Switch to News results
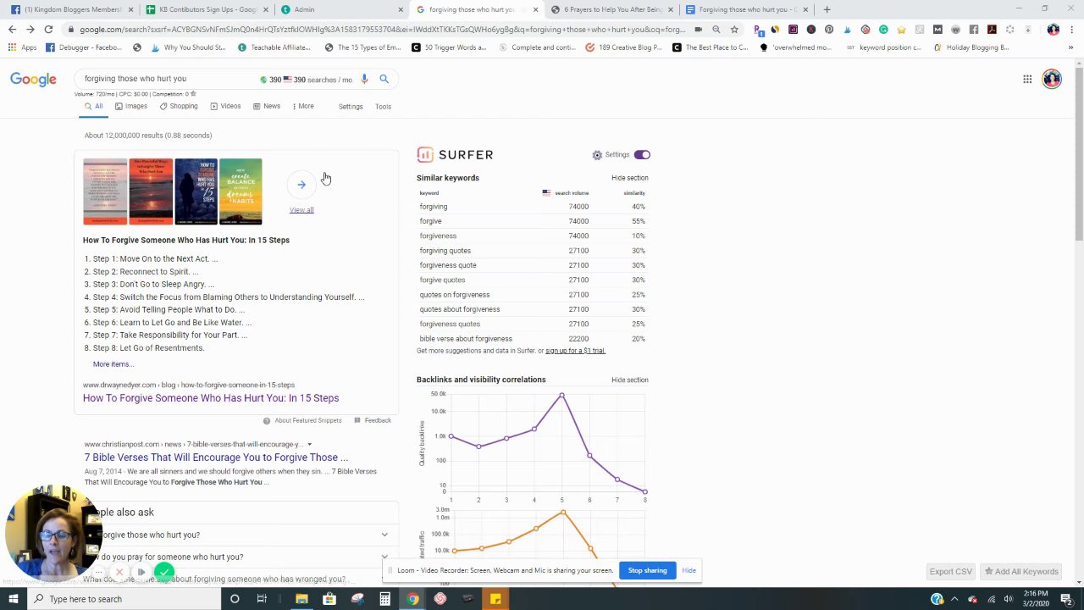The height and width of the screenshot is (610, 1084). click(x=267, y=107)
